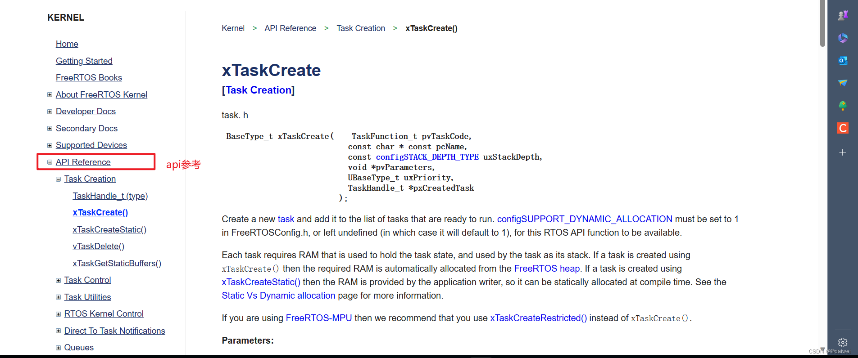Expand About FreeRTOS Kernel tree node

(x=50, y=95)
